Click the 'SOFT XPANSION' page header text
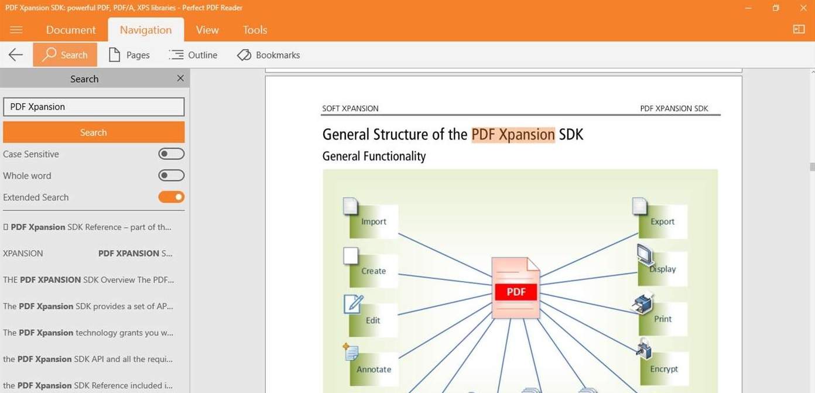This screenshot has height=393, width=815. tap(350, 108)
